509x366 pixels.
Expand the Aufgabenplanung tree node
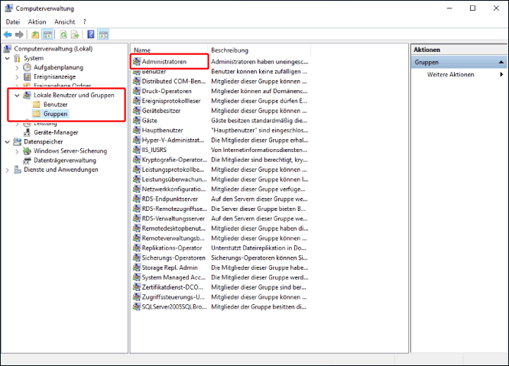tap(17, 67)
